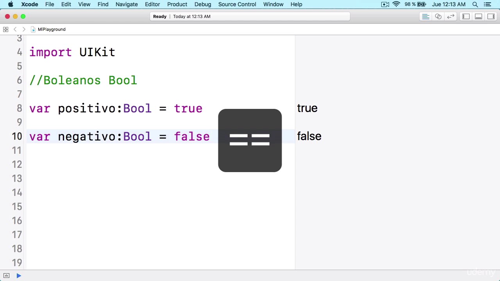The width and height of the screenshot is (500, 281).
Task: Run the playground with play button
Action: [19, 276]
